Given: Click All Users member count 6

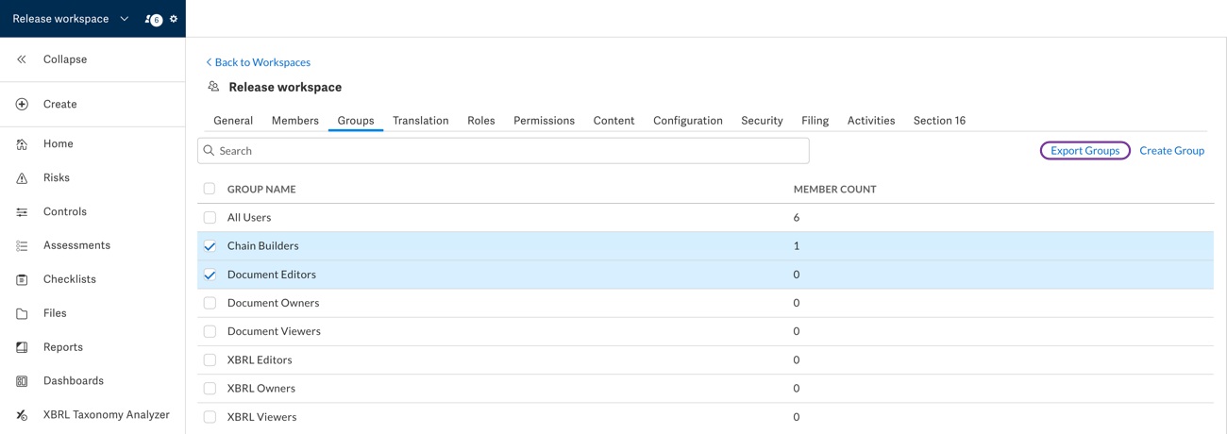Looking at the screenshot, I should tap(797, 218).
